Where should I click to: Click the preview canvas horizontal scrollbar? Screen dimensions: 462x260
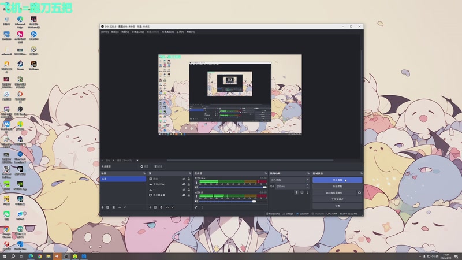pyautogui.click(x=250, y=161)
